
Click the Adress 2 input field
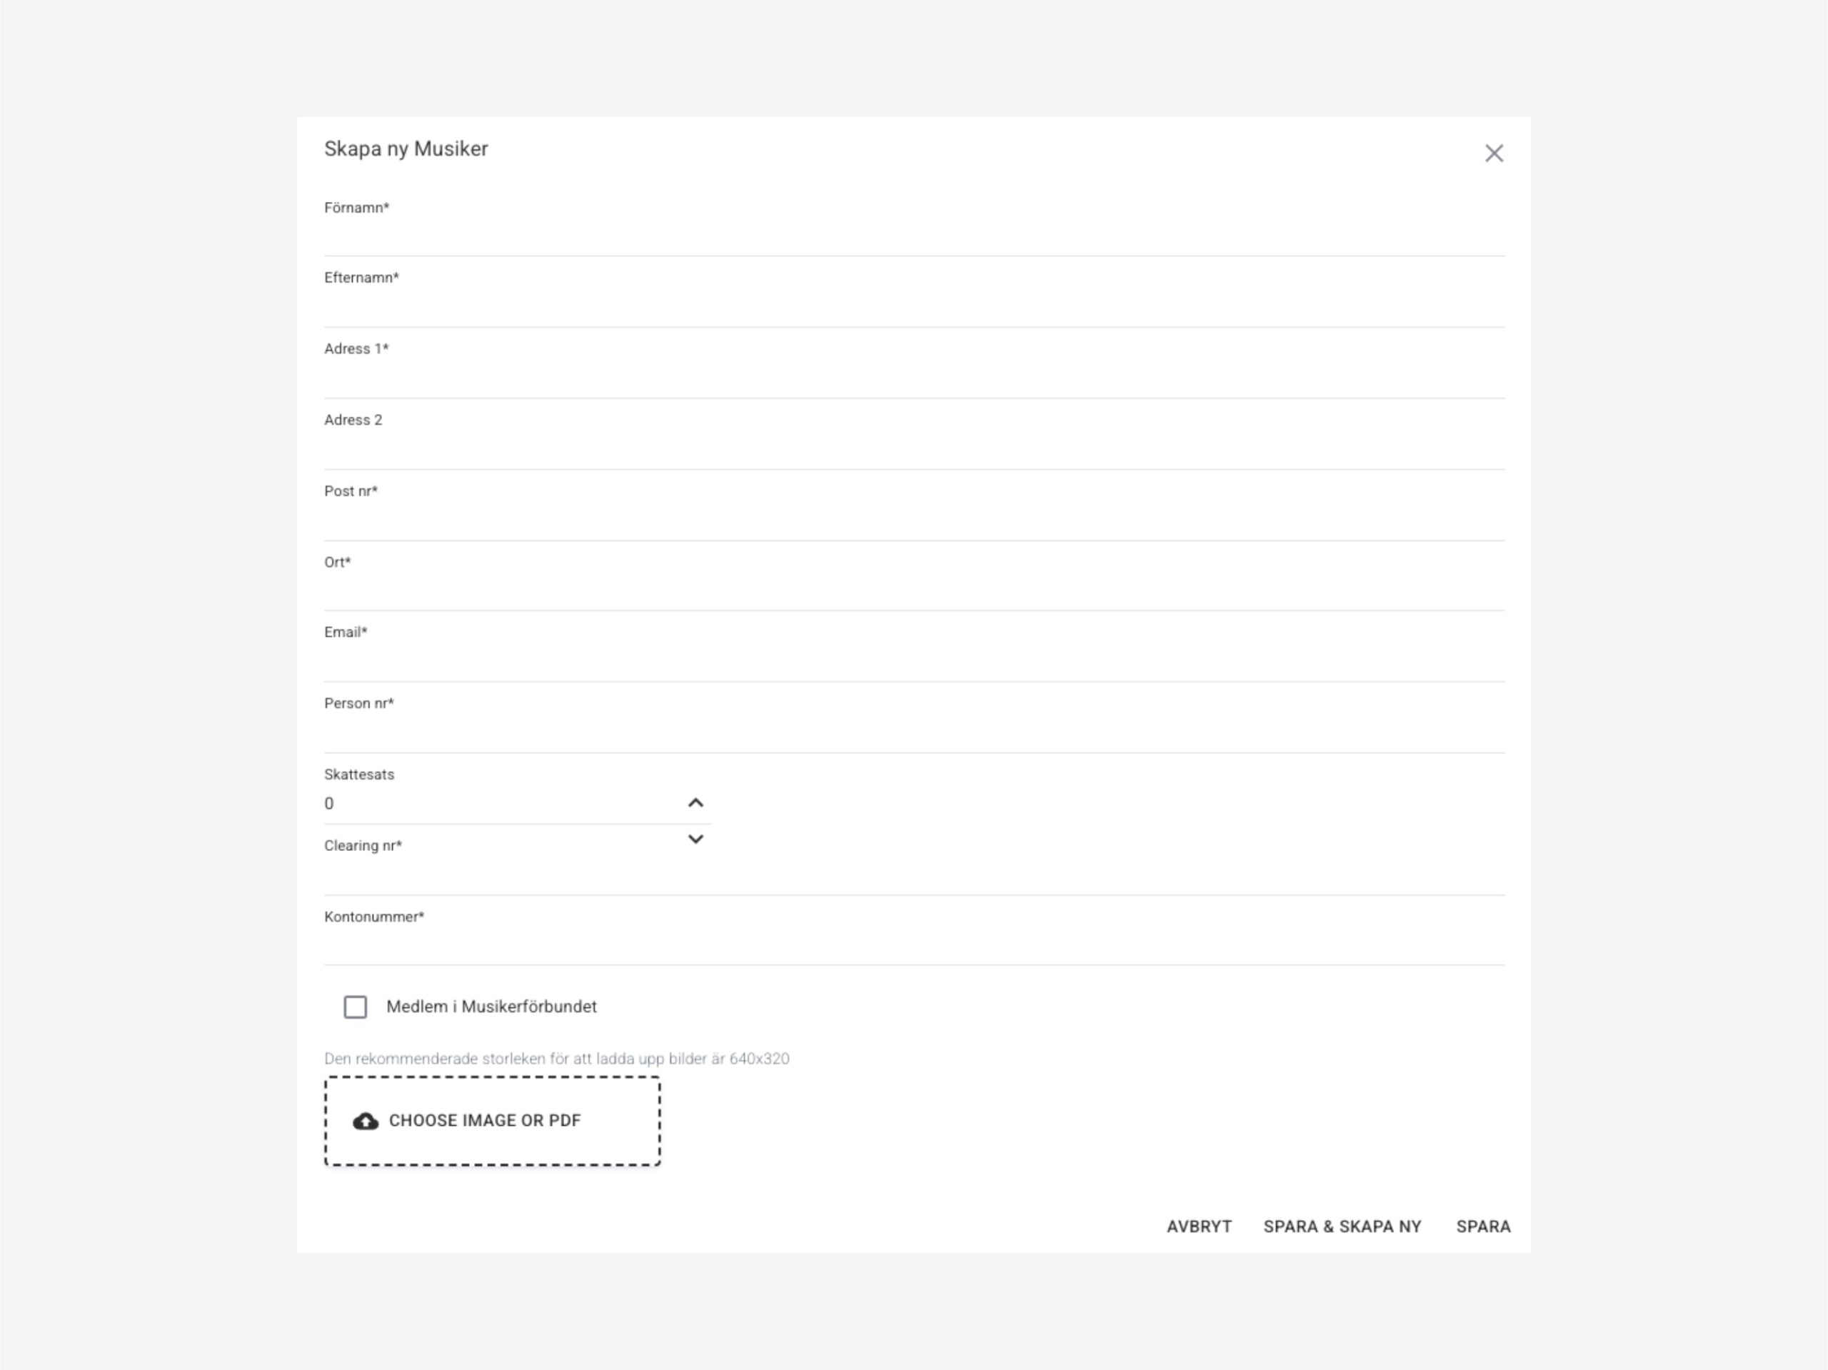913,451
